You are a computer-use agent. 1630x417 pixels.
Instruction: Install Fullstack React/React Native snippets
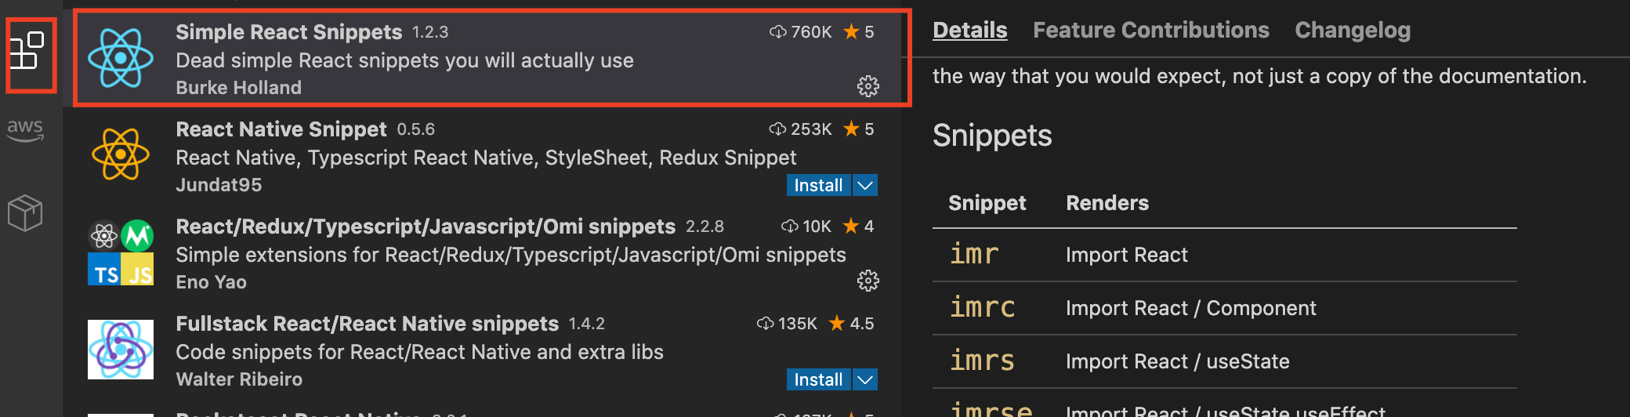tap(818, 380)
